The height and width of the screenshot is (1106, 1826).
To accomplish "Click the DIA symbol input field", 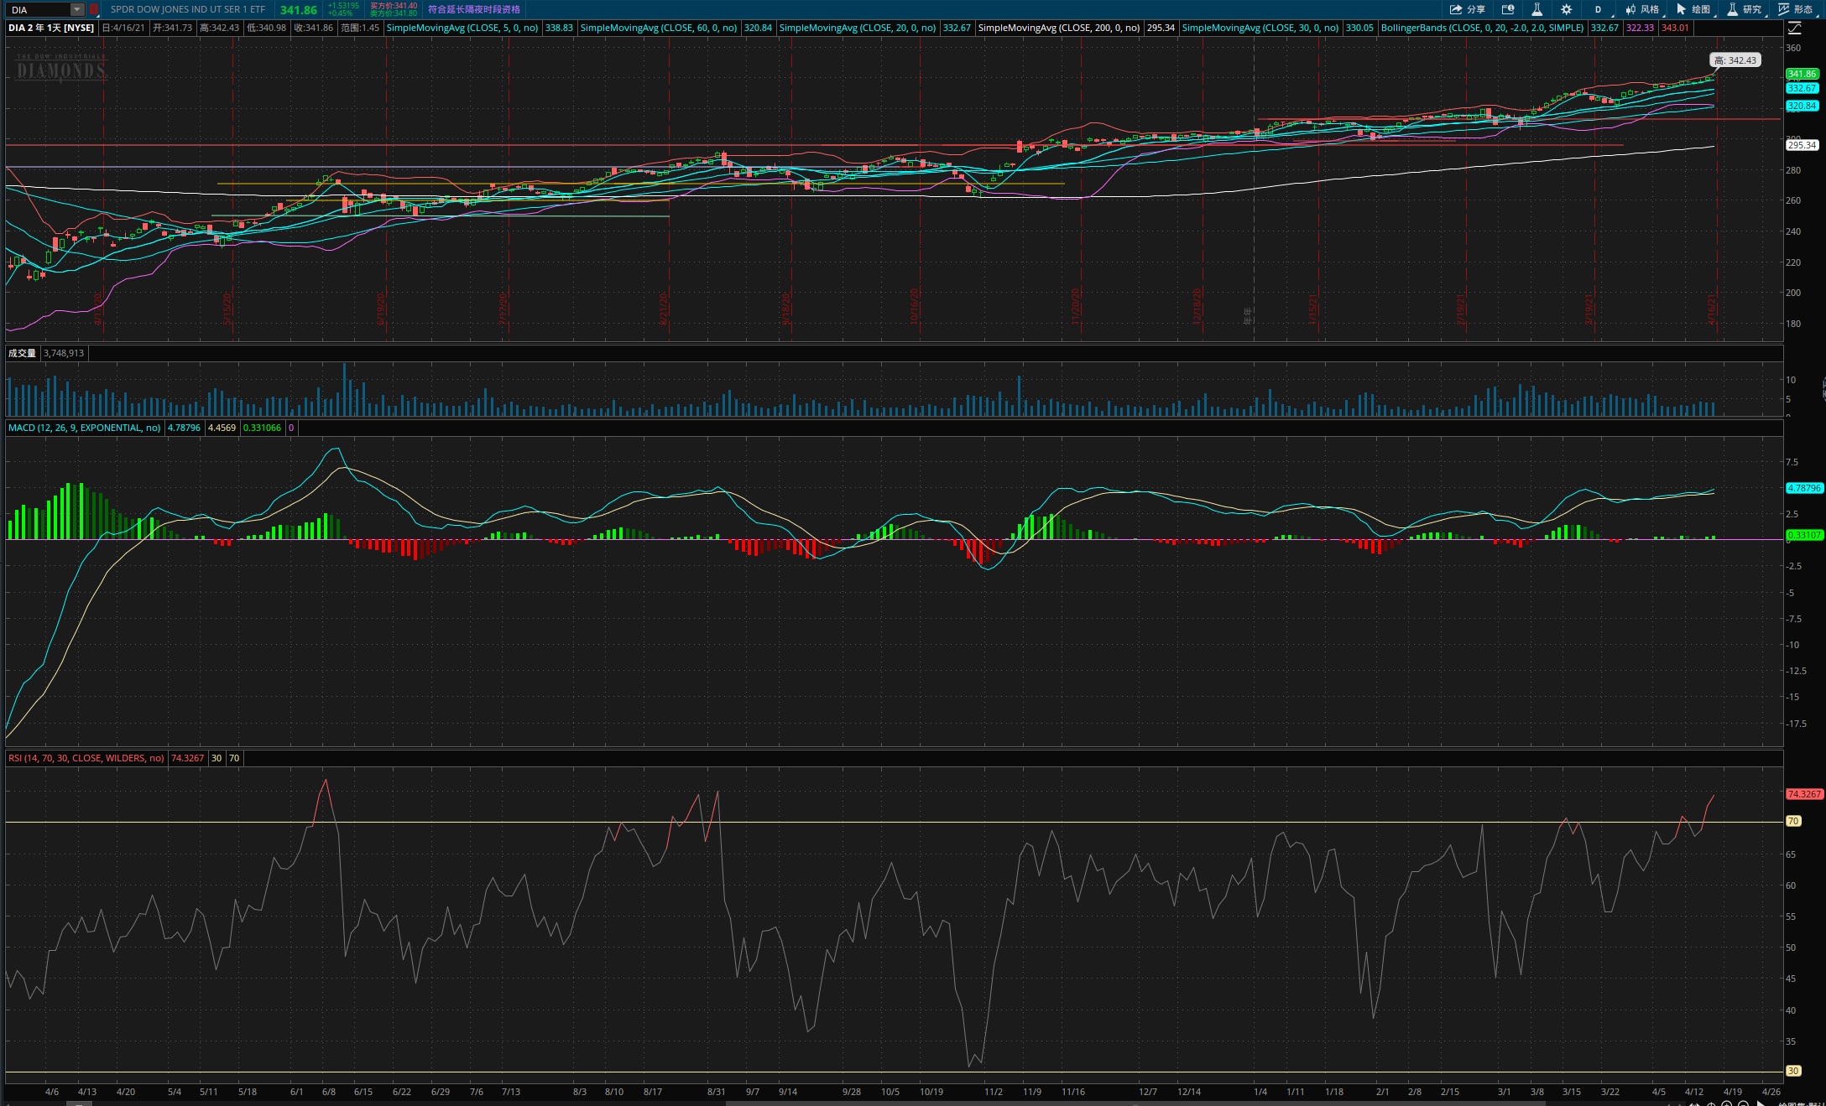I will point(38,9).
